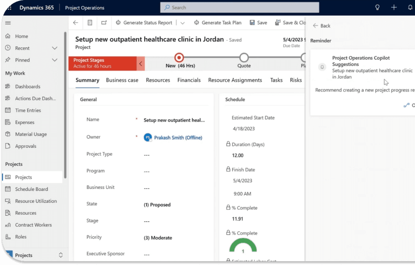Save the project record
The image size is (415, 265).
258,22
